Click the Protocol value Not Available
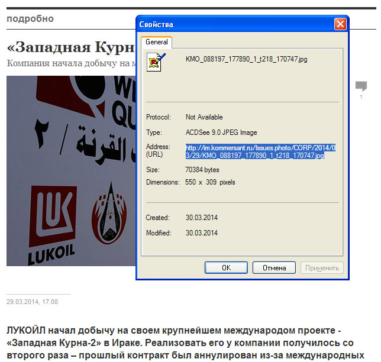The height and width of the screenshot is (362, 381). click(x=204, y=117)
